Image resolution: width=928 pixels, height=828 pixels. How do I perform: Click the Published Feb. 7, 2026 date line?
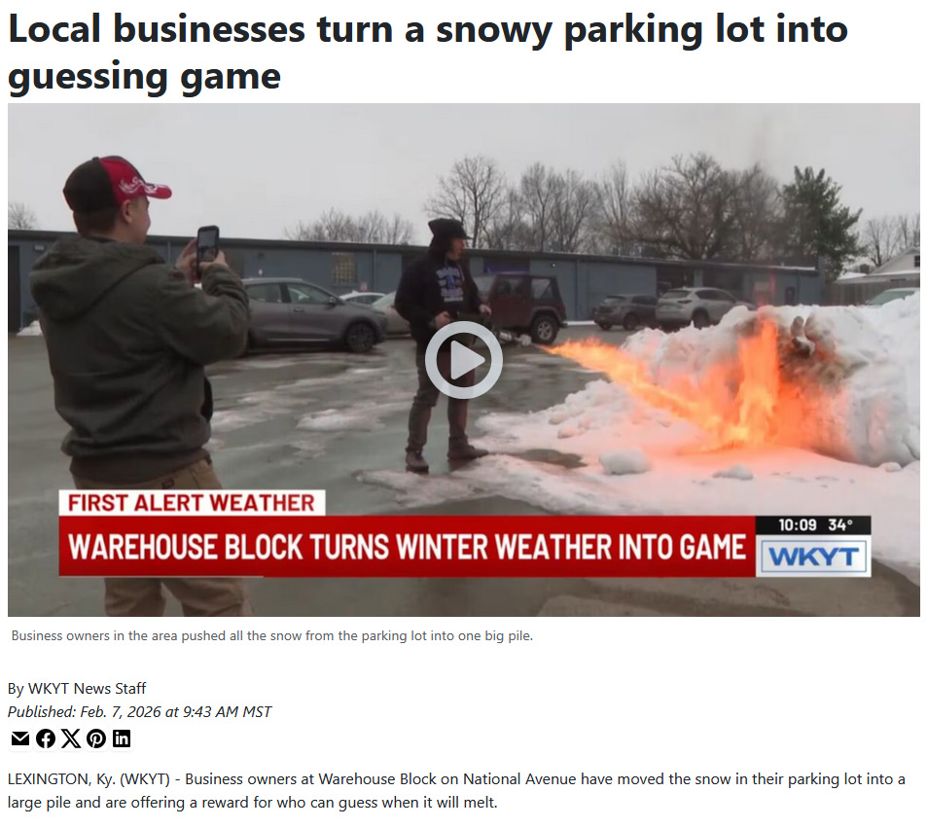tap(139, 711)
